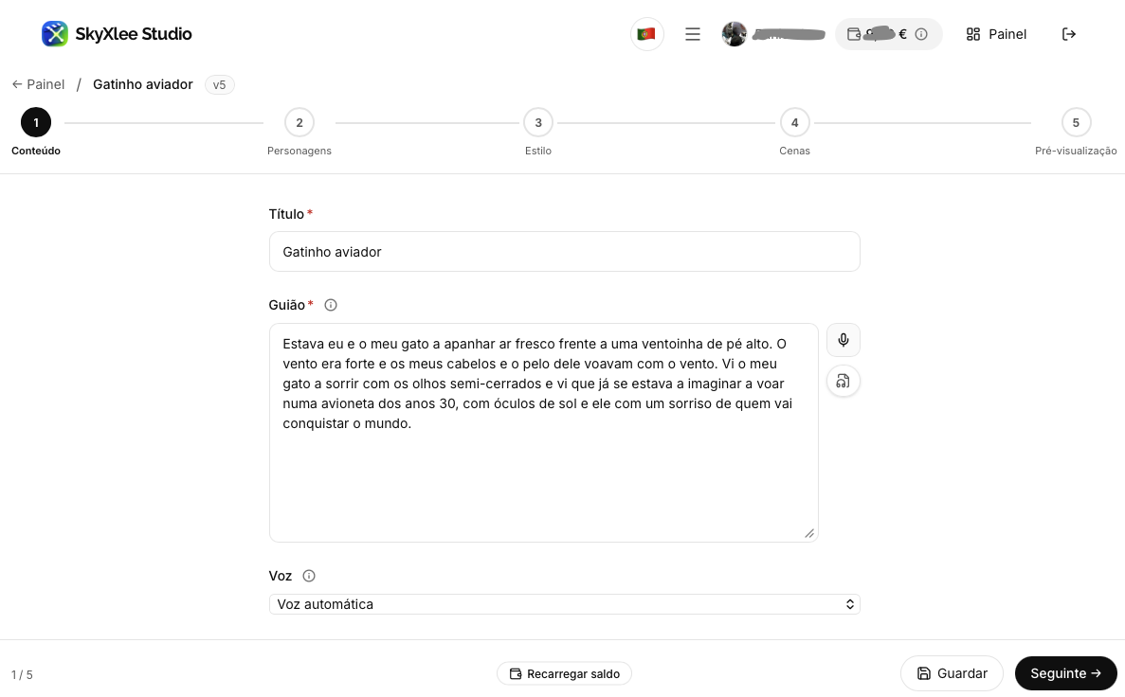This screenshot has height=697, width=1125.
Task: Grab the textarea resize handle corner
Action: (809, 533)
